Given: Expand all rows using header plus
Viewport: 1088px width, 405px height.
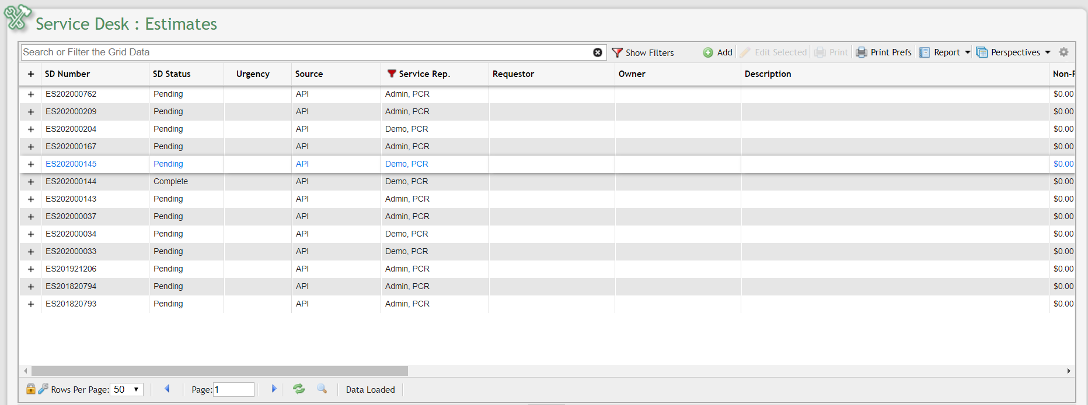Looking at the screenshot, I should (31, 74).
